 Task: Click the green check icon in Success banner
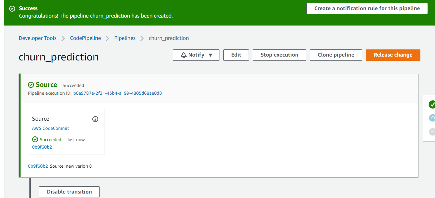12,9
